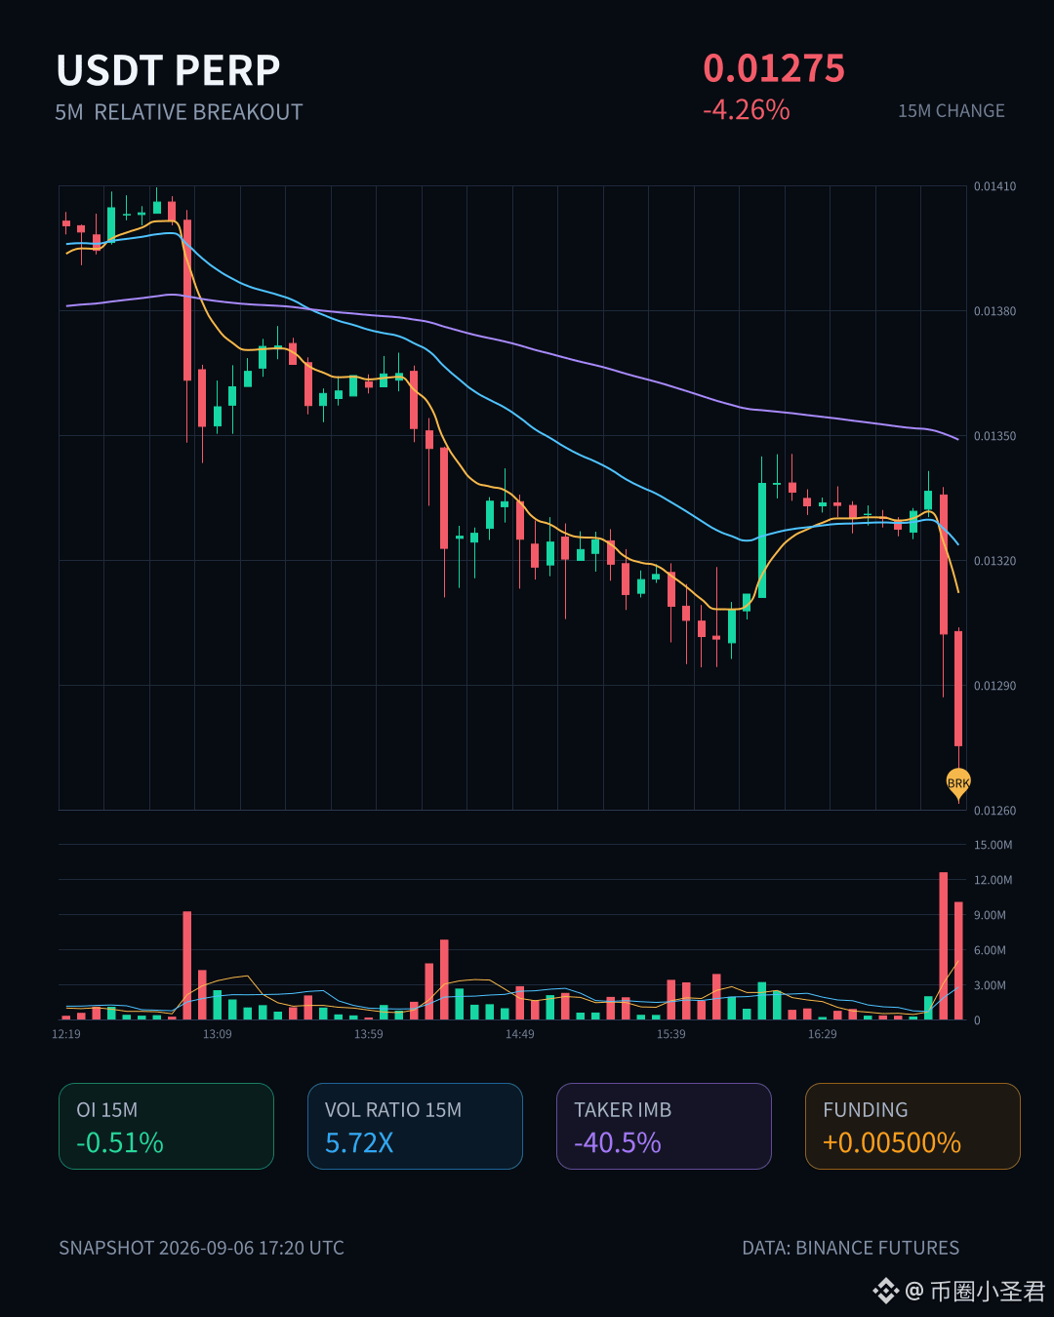Click the SNAPSHOT timestamp text

(x=201, y=1248)
